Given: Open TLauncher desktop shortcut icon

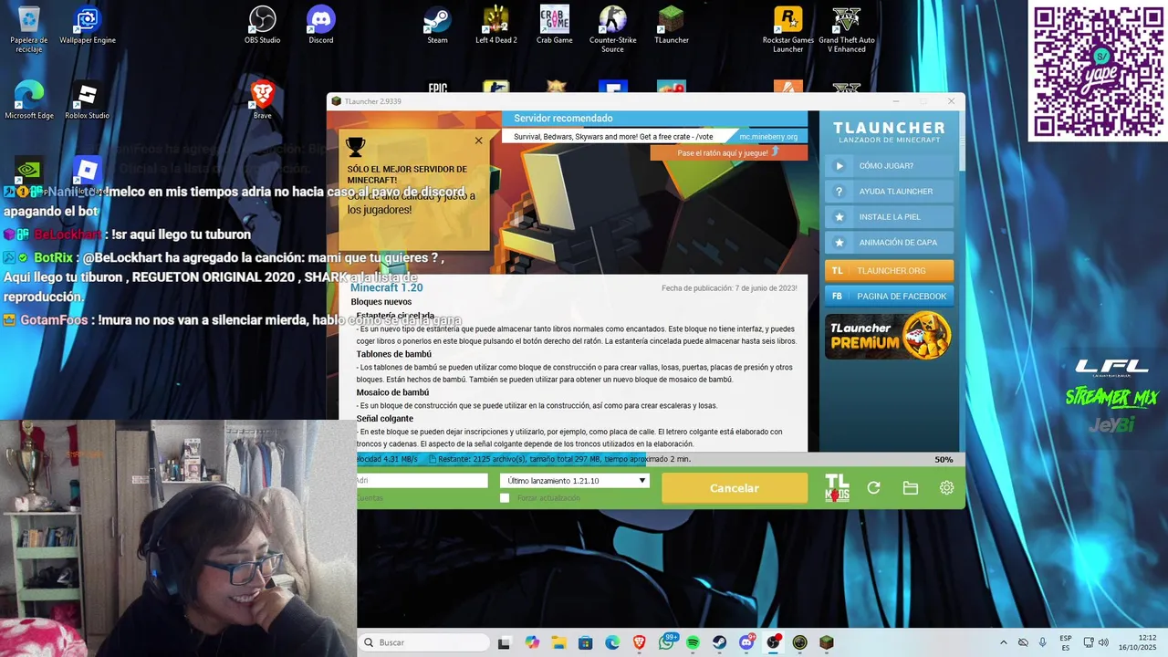Looking at the screenshot, I should pyautogui.click(x=672, y=26).
